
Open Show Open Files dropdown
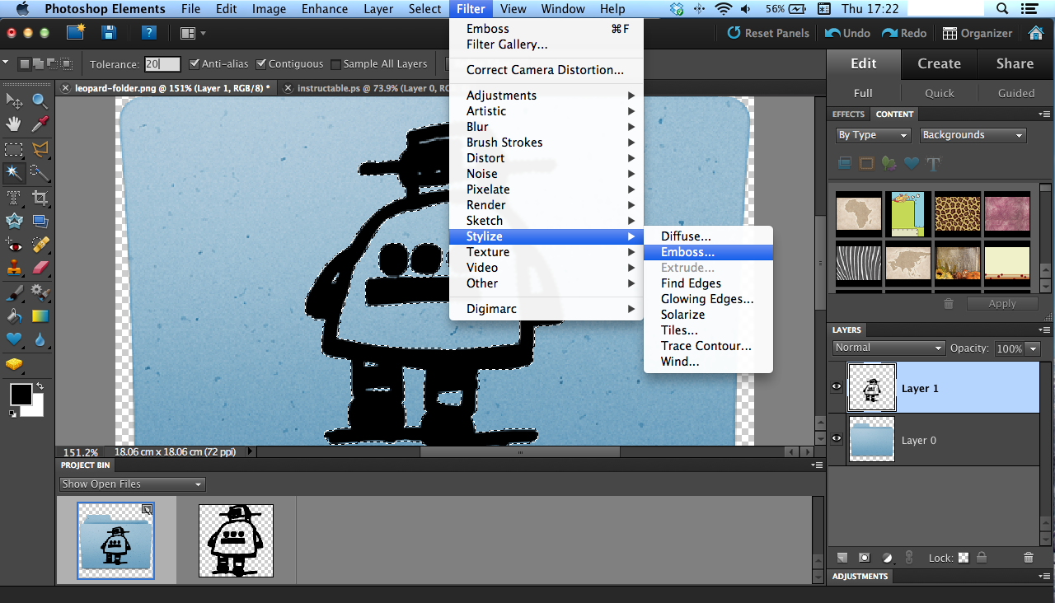click(x=132, y=484)
